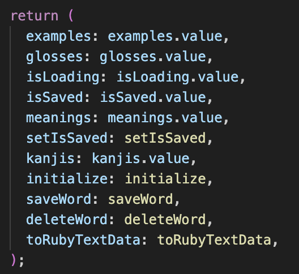Click the yellow toRubyTextData function value
This screenshot has height=274, width=299.
[214, 241]
